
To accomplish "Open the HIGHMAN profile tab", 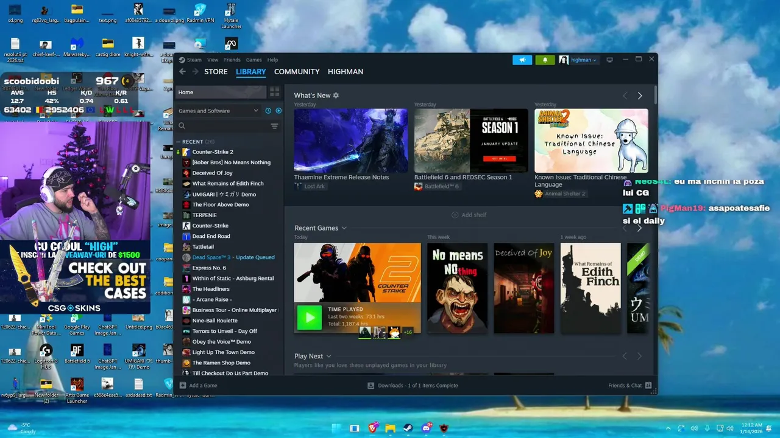I will tap(346, 72).
